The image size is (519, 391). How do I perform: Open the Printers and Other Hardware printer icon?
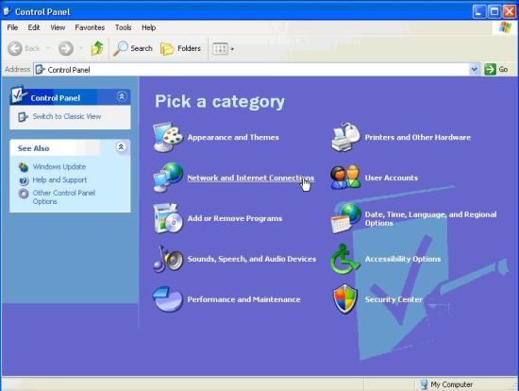pyautogui.click(x=345, y=137)
